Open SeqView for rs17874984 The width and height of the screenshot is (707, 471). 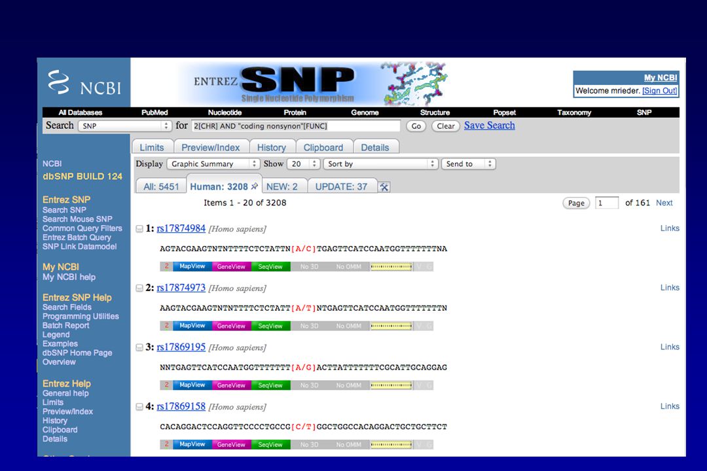pyautogui.click(x=270, y=266)
